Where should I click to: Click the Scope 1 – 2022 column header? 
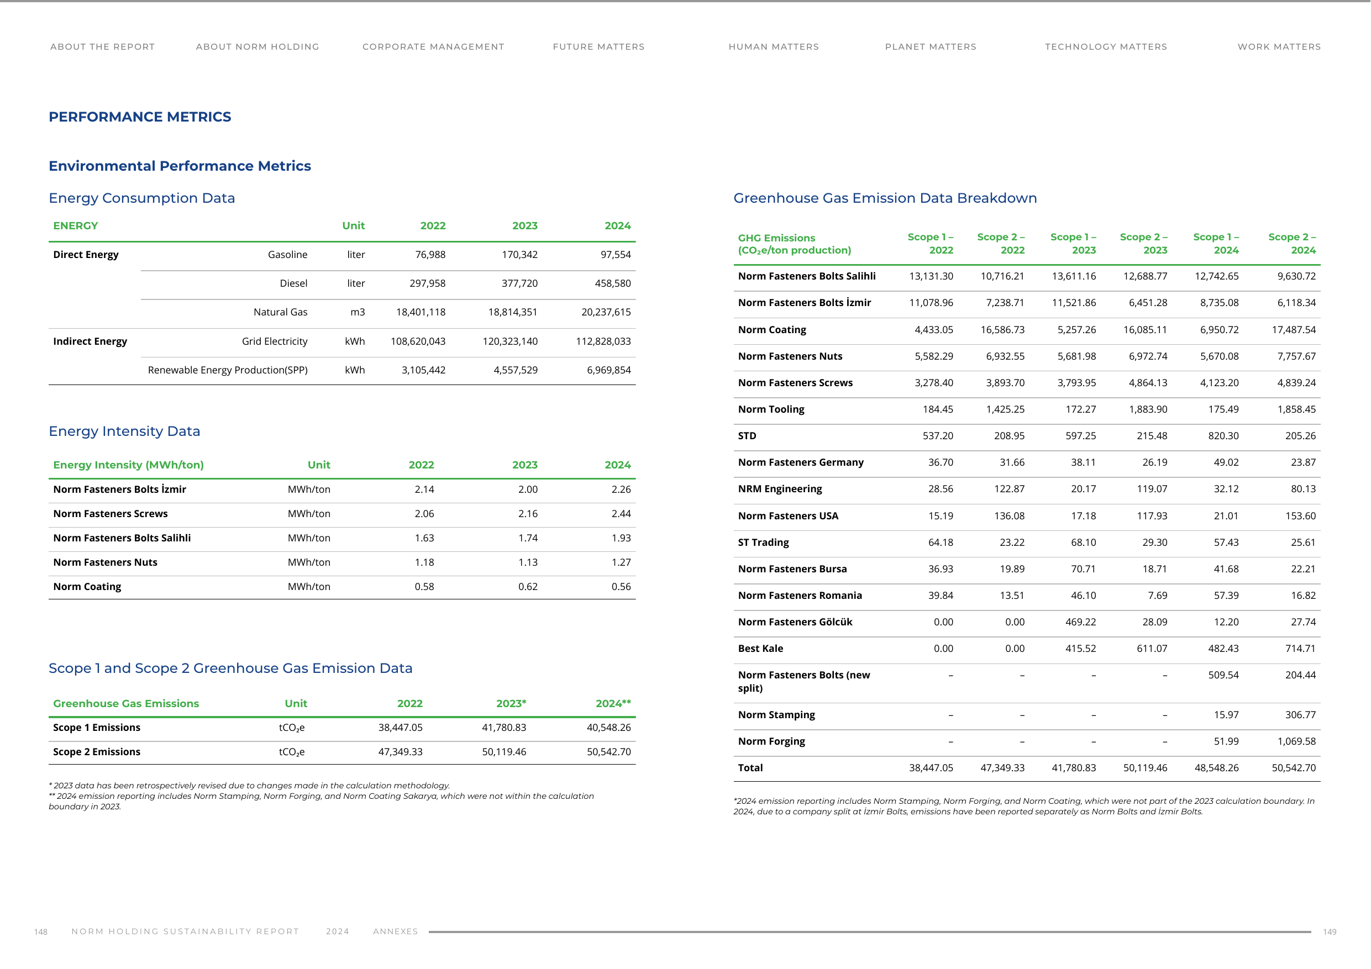931,244
